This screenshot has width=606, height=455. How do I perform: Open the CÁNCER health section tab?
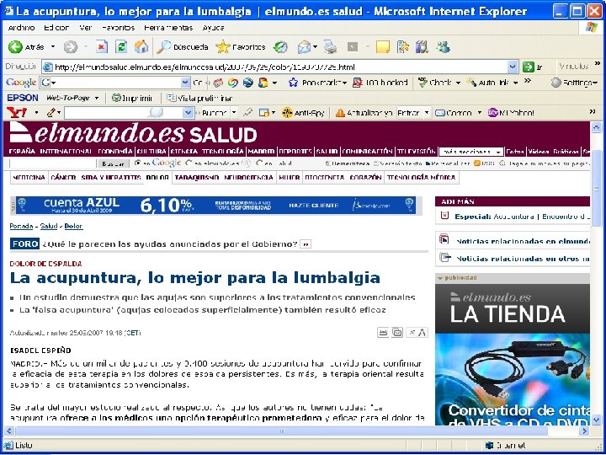(x=63, y=178)
